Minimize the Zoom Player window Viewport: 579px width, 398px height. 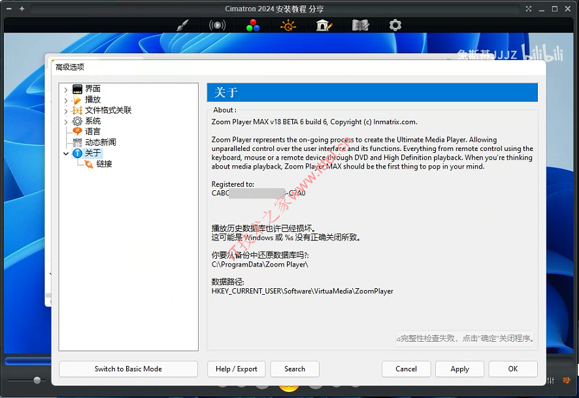542,9
